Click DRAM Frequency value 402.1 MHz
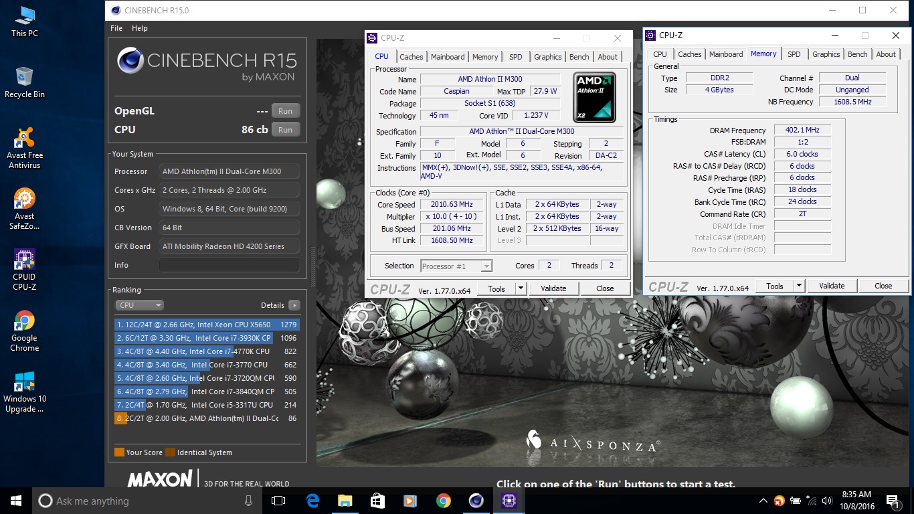Viewport: 914px width, 514px height. (802, 131)
